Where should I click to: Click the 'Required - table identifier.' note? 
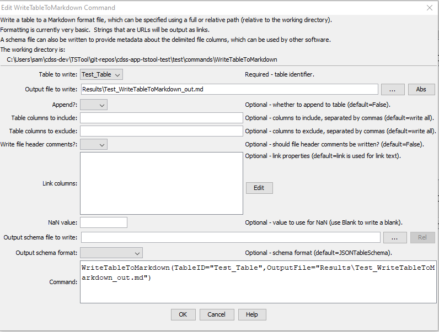pos(280,75)
